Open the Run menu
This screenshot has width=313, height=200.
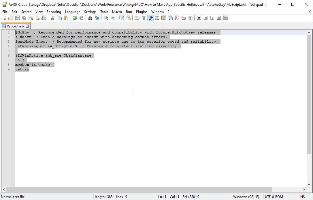coord(129,12)
